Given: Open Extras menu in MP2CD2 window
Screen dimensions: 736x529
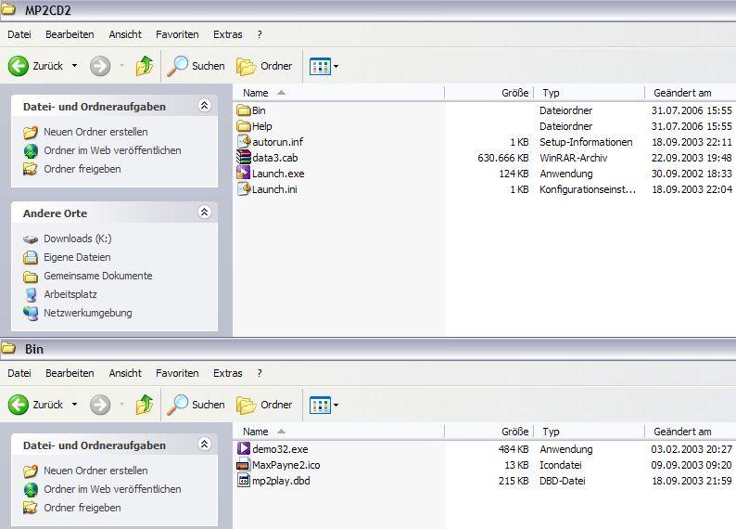Looking at the screenshot, I should 228,34.
